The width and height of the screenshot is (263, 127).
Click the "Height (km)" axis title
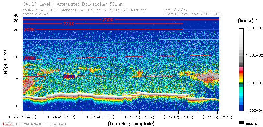[6, 63]
